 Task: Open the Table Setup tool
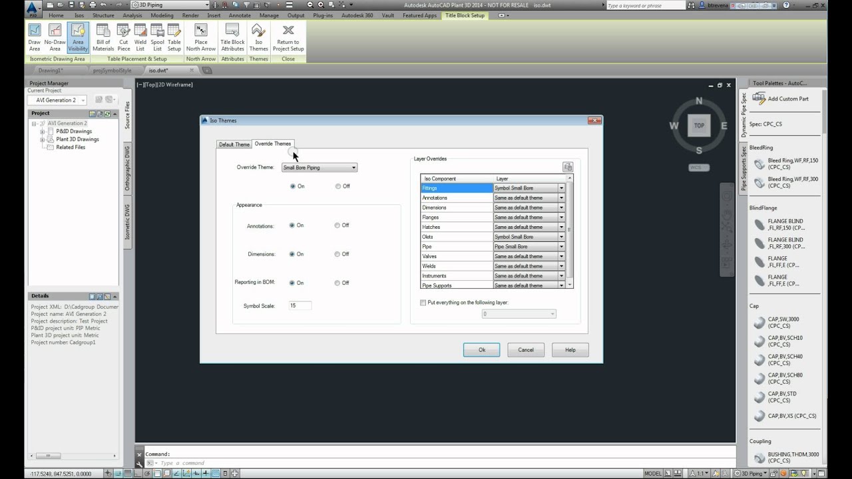point(174,37)
